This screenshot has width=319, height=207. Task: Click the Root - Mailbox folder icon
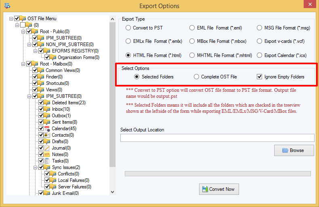click(35, 64)
